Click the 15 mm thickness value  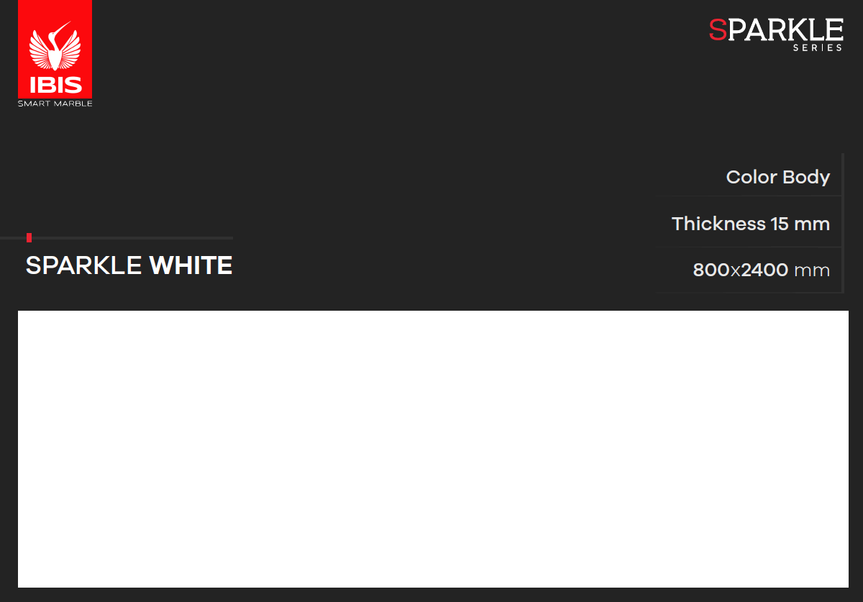800,224
